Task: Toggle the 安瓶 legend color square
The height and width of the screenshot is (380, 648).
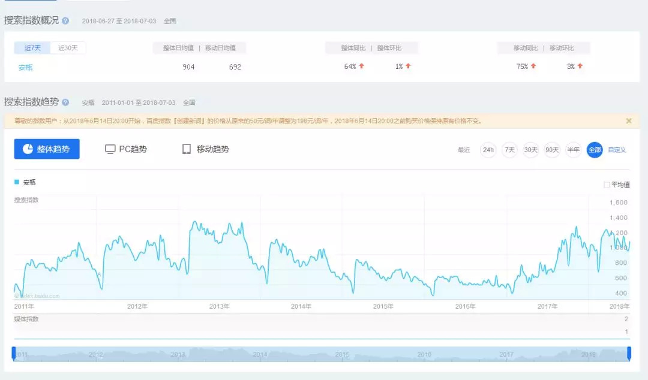Action: tap(17, 182)
